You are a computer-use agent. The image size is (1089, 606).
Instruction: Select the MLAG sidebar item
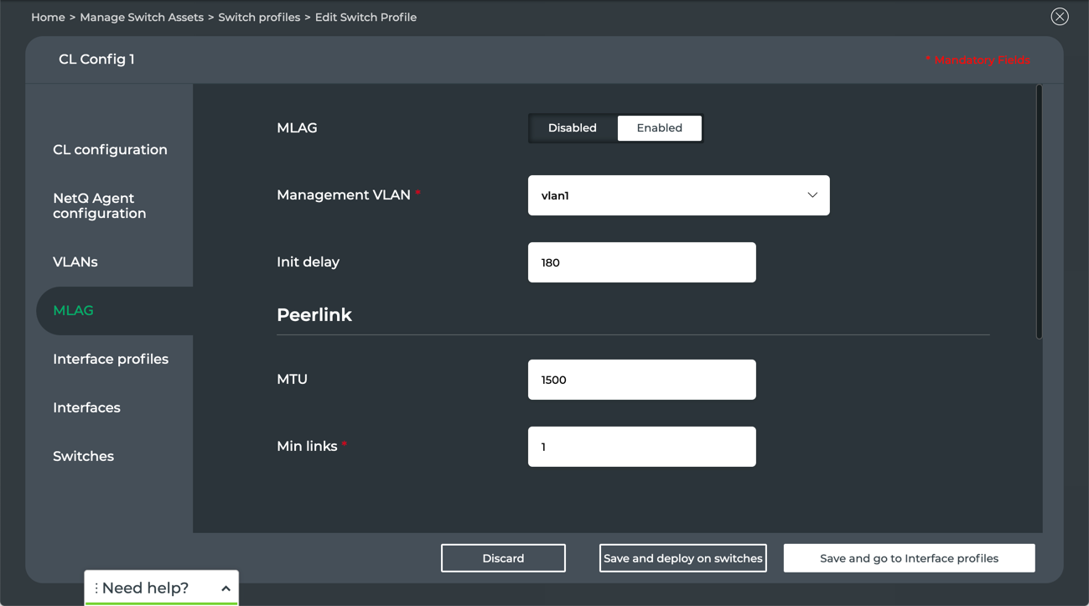click(74, 311)
